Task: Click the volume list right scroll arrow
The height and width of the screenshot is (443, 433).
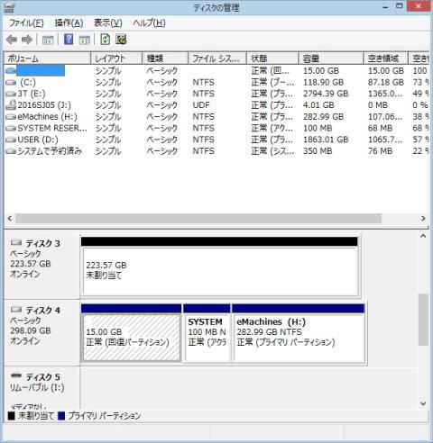Action: (423, 218)
